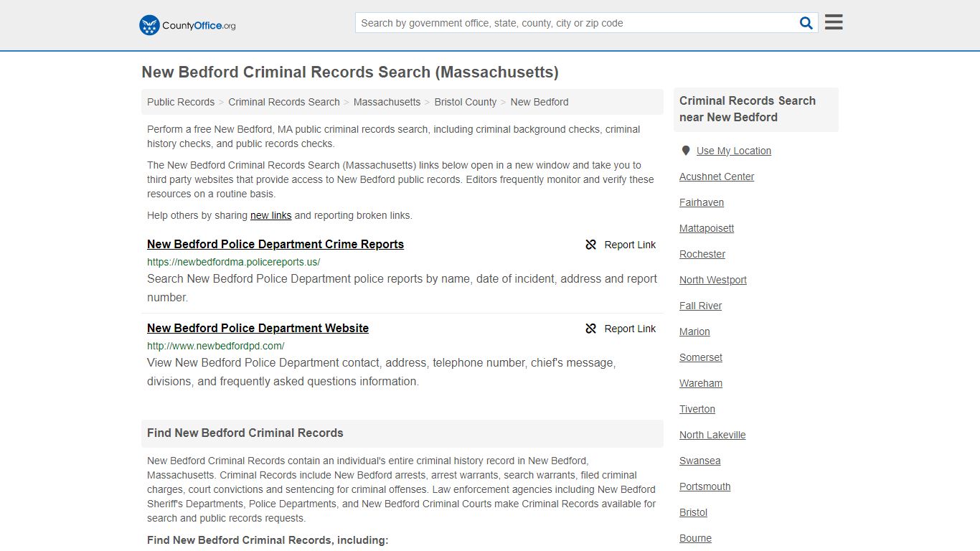Open Fall River link
980x551 pixels.
click(701, 306)
